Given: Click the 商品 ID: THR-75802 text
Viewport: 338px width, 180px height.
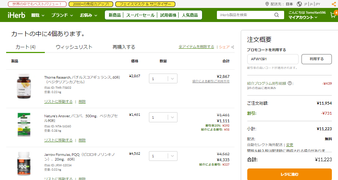Looking at the screenshot, I should click(57, 88).
